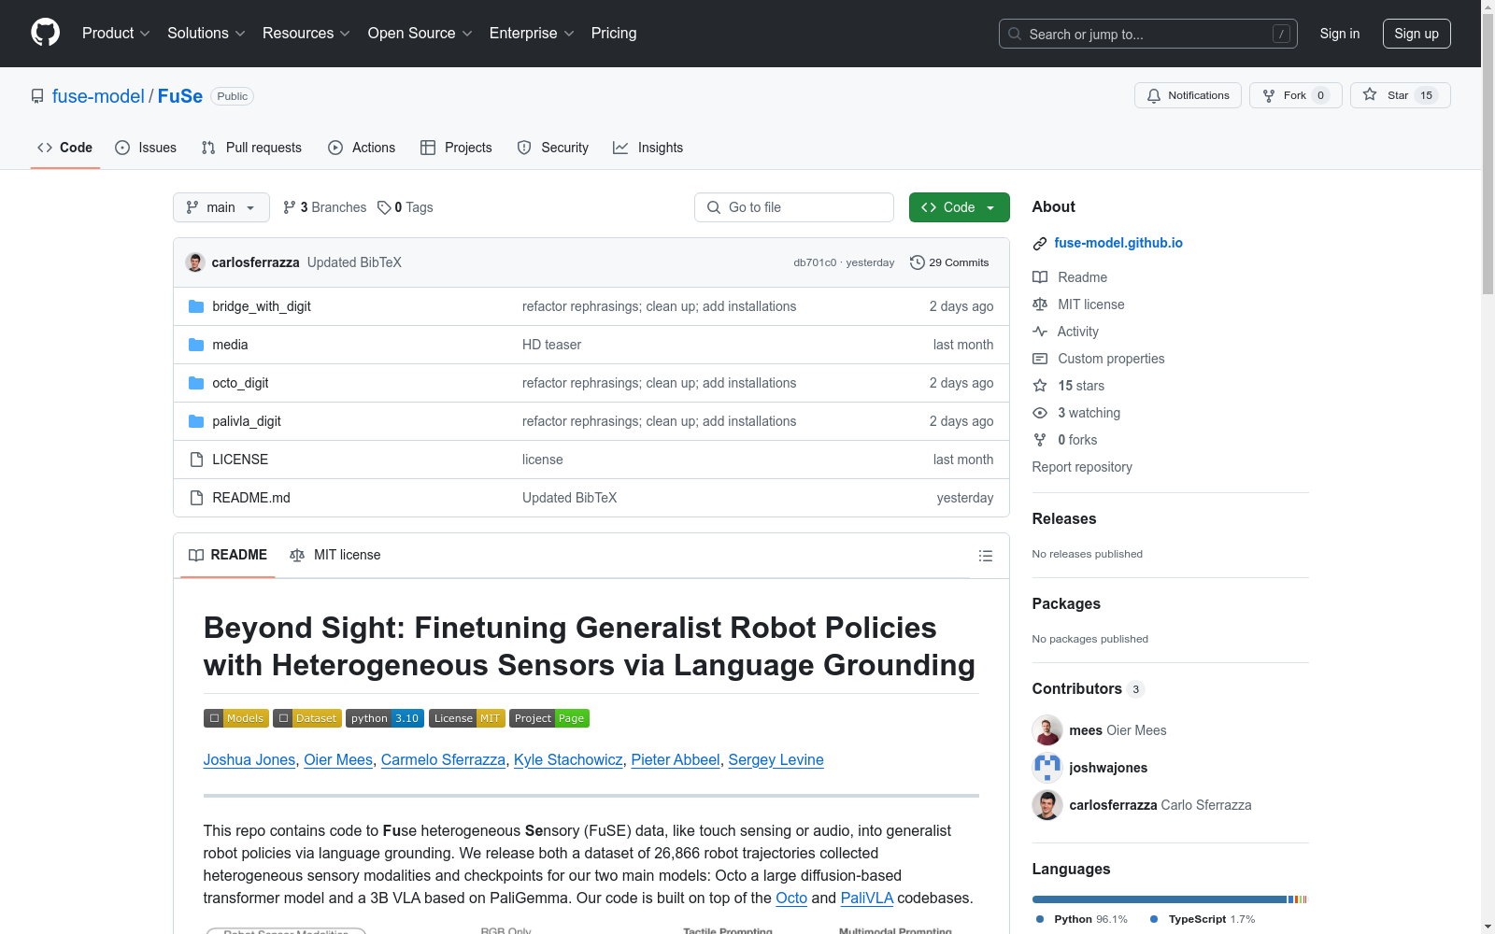Click the Project Page badge
This screenshot has width=1495, height=934.
click(549, 718)
